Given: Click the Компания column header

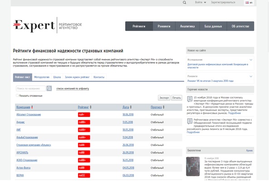Looking at the screenshot, I should coord(23,107).
